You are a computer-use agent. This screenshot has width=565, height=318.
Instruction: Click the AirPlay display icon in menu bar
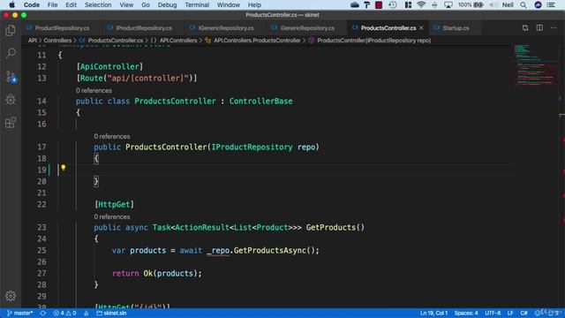pos(448,4)
